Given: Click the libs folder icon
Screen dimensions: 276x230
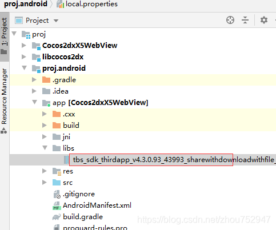Looking at the screenshot, I should [x=57, y=148].
